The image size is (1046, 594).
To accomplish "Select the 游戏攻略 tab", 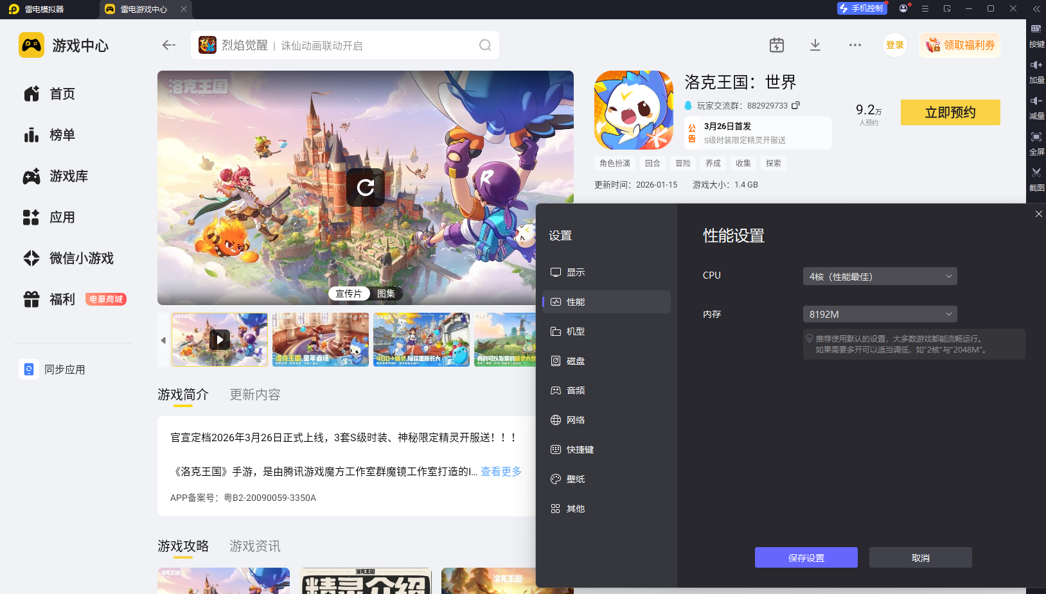I will 183,546.
